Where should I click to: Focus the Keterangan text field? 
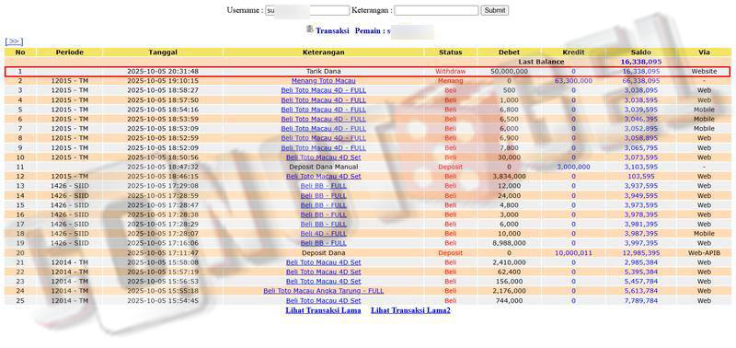click(x=436, y=10)
